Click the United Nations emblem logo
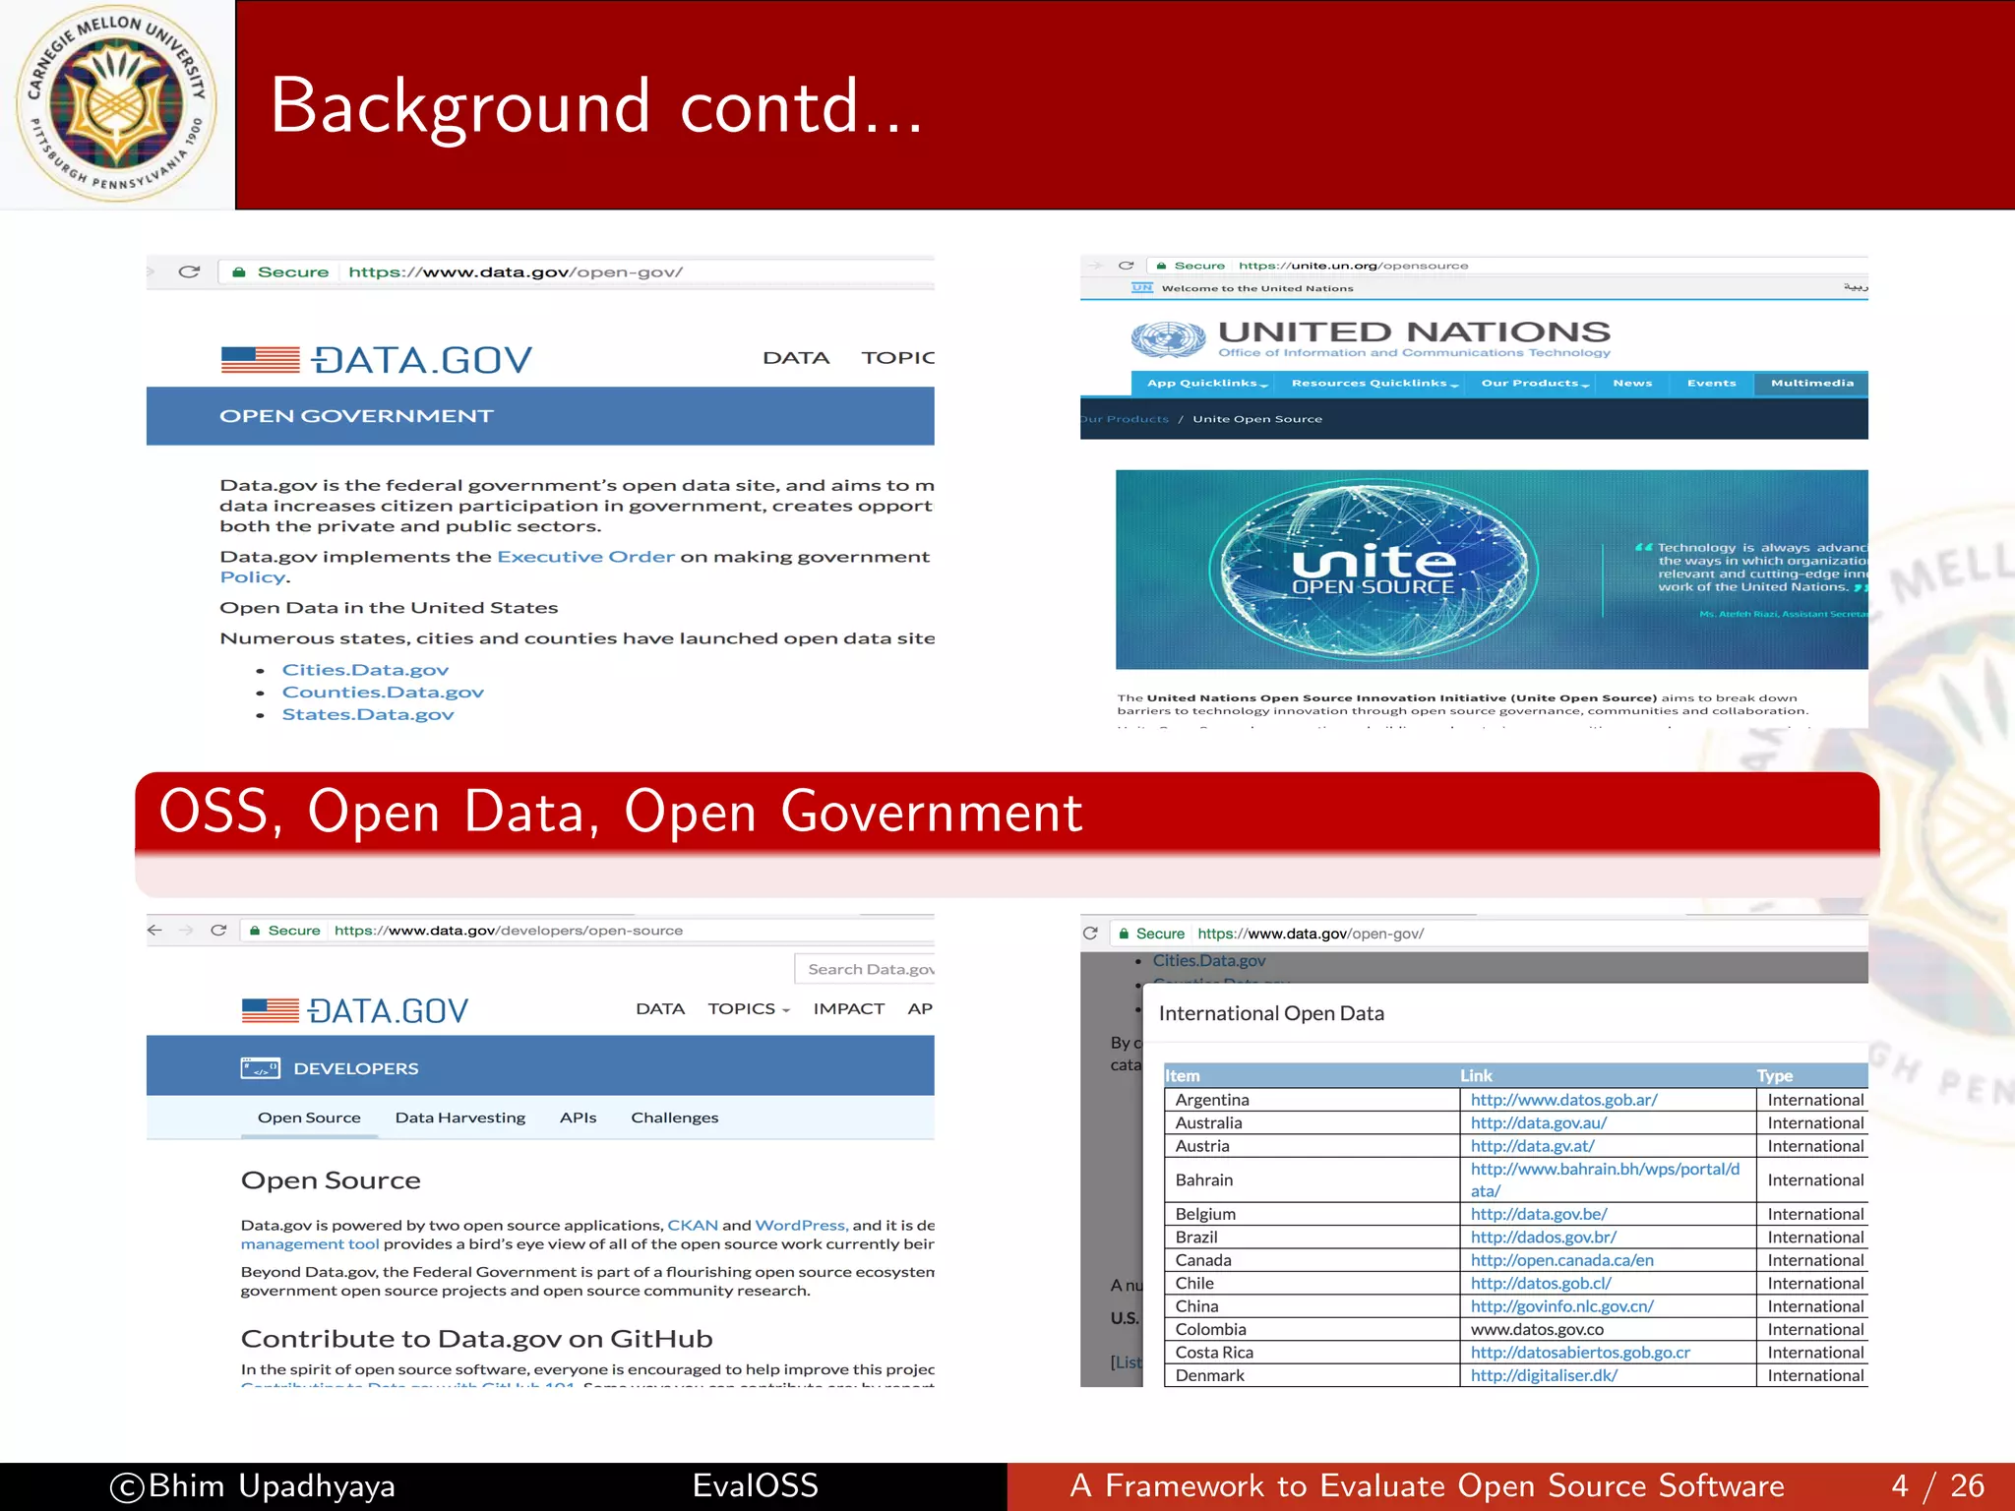This screenshot has height=1511, width=2015. point(1168,339)
